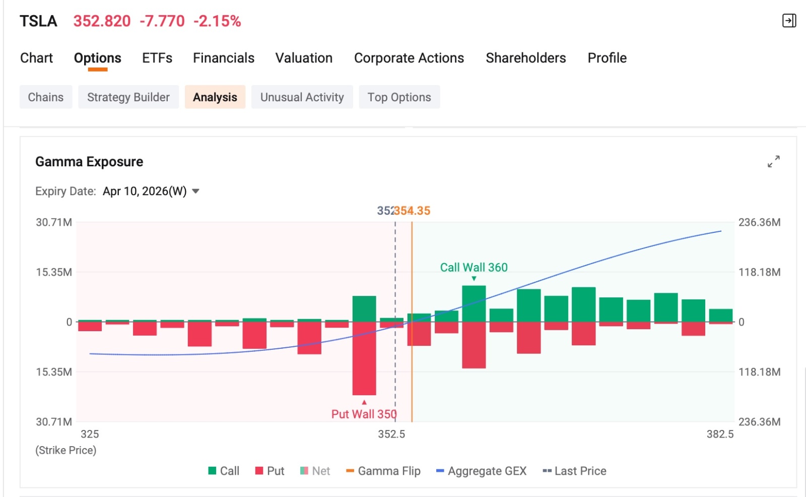Open the Financials tab

224,58
